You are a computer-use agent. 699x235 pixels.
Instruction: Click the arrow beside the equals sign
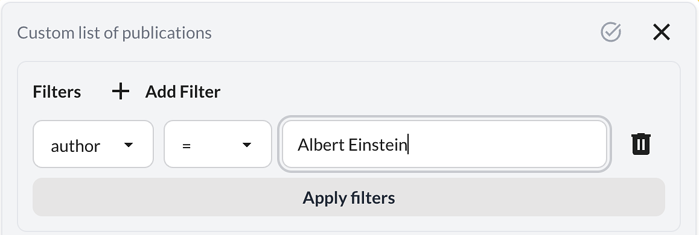tap(247, 145)
